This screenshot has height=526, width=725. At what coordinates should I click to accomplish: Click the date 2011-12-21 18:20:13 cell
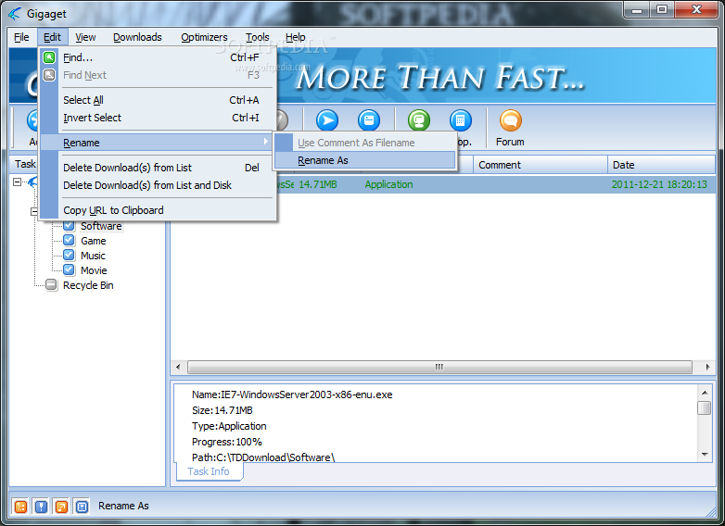(659, 184)
